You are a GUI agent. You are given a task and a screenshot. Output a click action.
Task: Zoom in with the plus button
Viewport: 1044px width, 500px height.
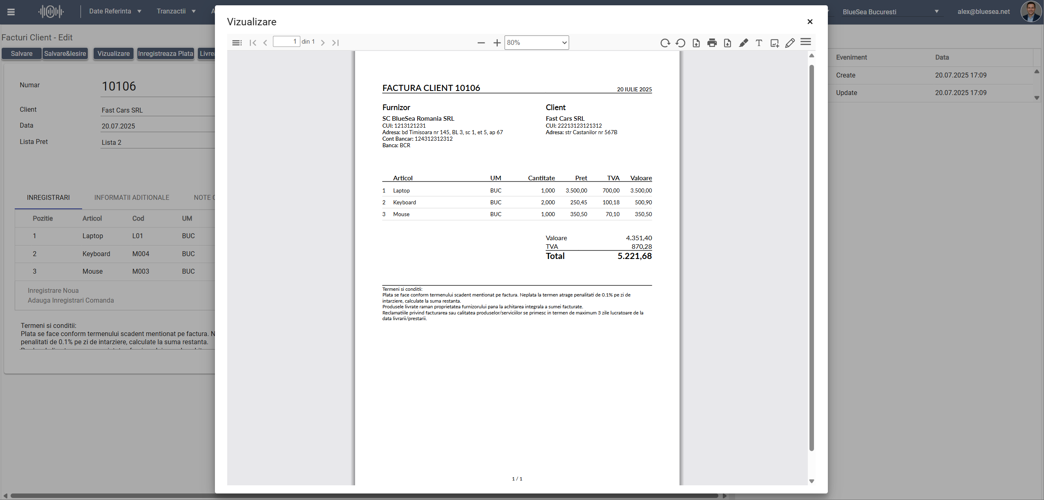tap(497, 43)
